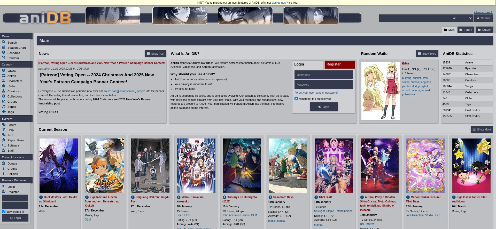Click info icon beside Eiga Oshiri Tantei
Image resolution: width=496 pixels, height=229 pixels.
(x=454, y=197)
